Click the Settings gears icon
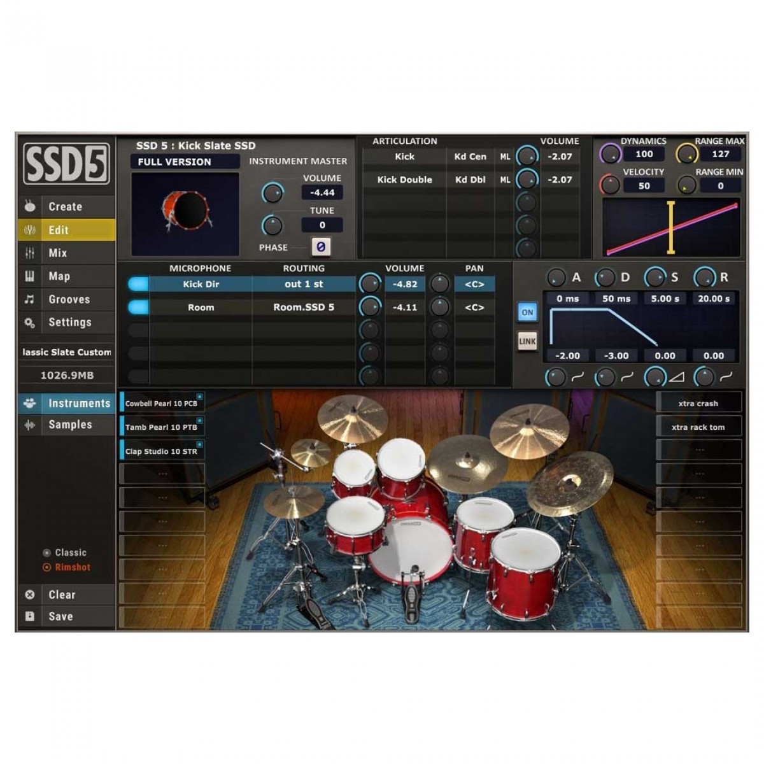 click(x=29, y=322)
